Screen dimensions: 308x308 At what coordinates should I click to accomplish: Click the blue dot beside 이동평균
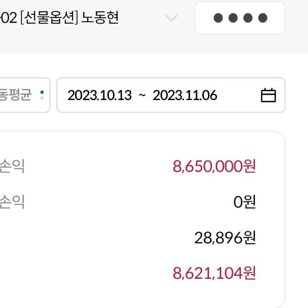click(x=42, y=92)
